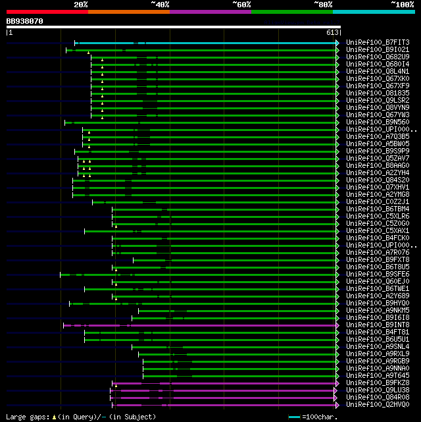Click the cyan ~100% identity legend bar
Image resolution: width=421 pixels, height=422 pixels.
(x=374, y=12)
